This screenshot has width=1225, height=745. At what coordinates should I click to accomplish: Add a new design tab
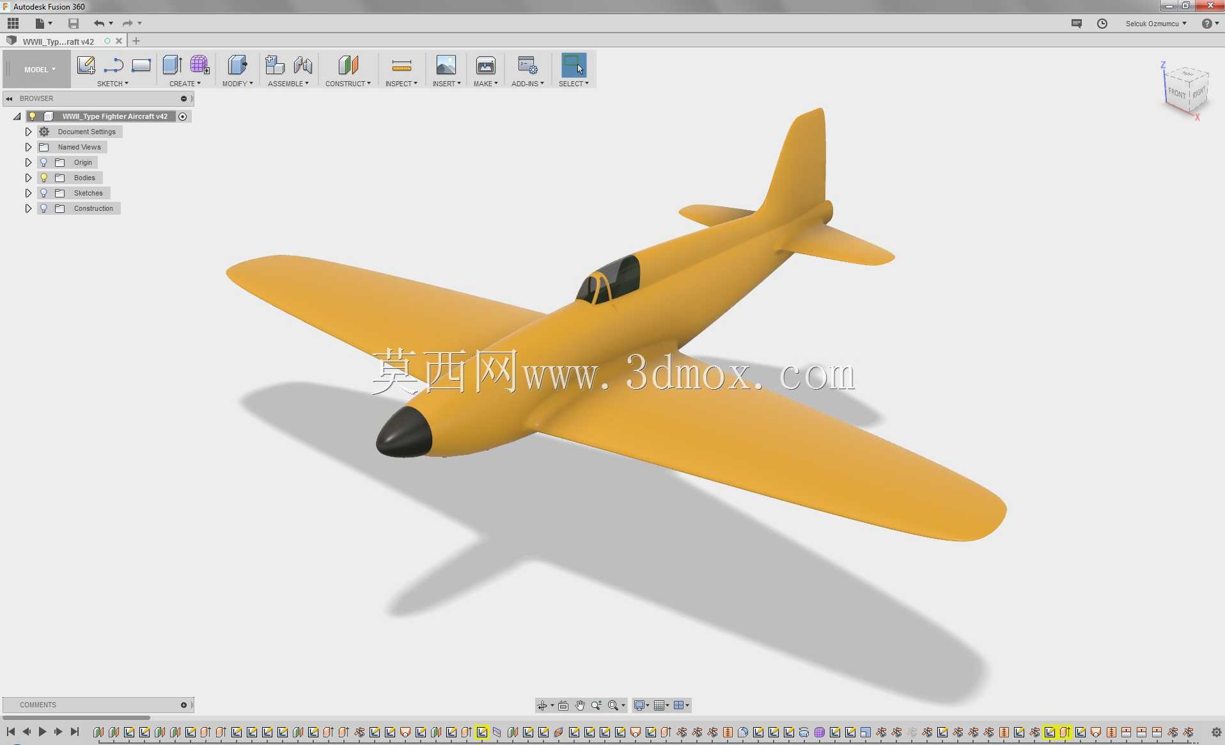pyautogui.click(x=136, y=41)
